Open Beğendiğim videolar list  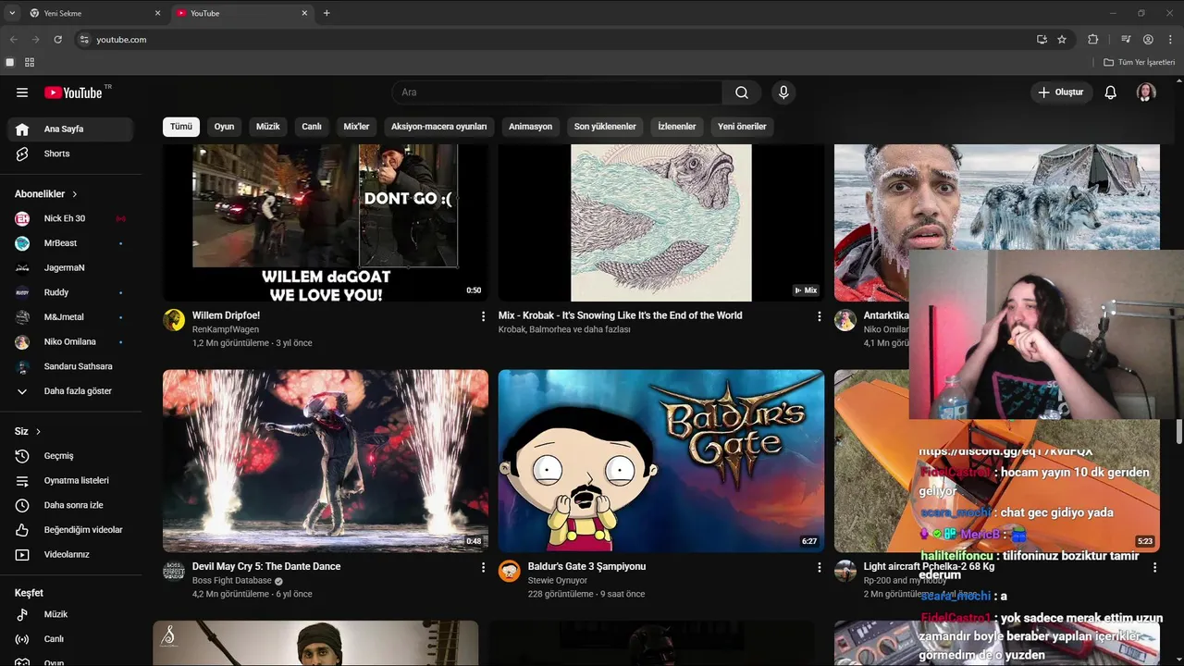(x=70, y=530)
